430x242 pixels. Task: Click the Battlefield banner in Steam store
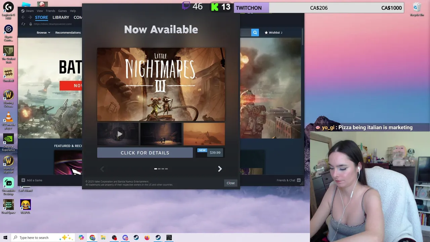tap(50, 88)
